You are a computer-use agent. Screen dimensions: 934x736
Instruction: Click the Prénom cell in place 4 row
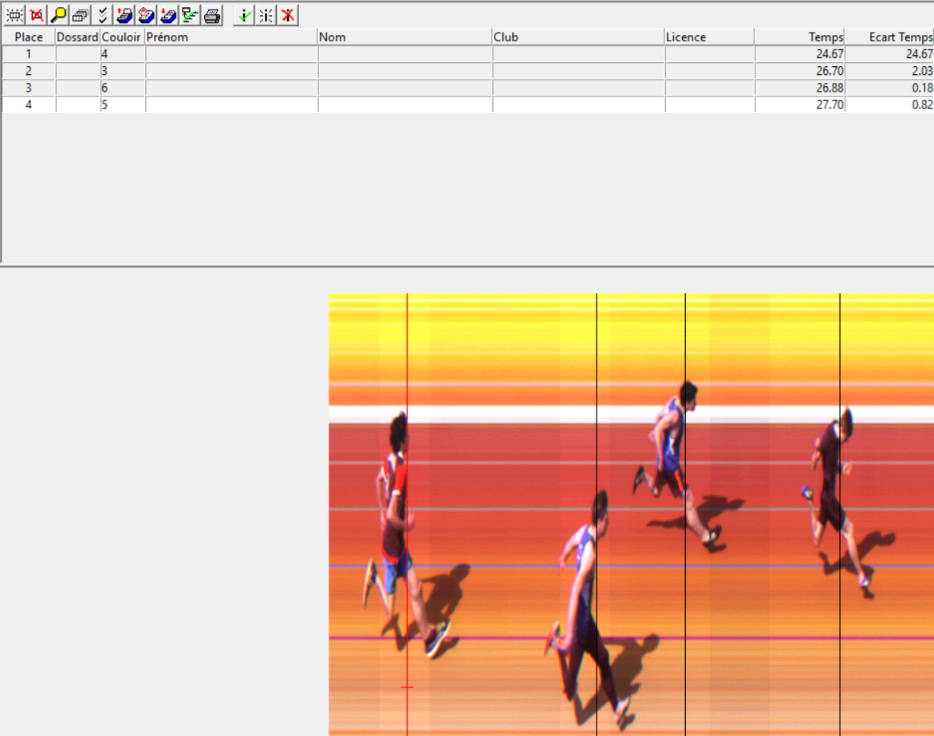[x=232, y=104]
